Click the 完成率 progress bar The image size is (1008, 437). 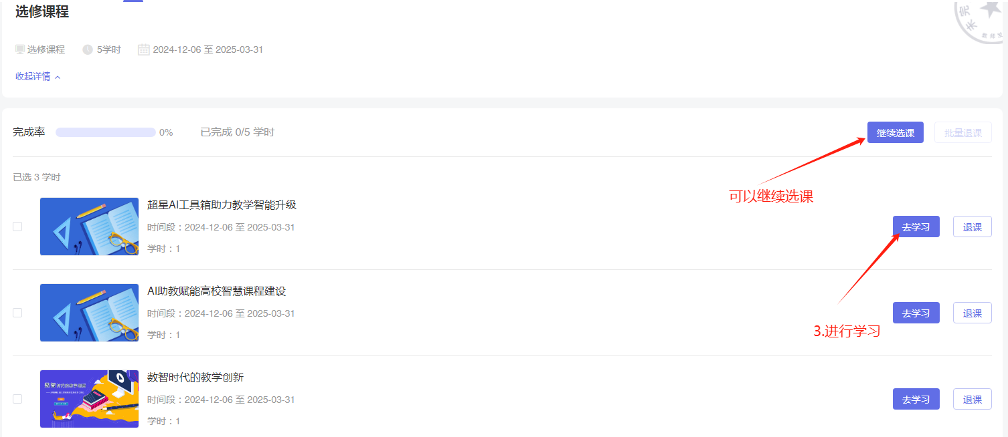pos(105,132)
